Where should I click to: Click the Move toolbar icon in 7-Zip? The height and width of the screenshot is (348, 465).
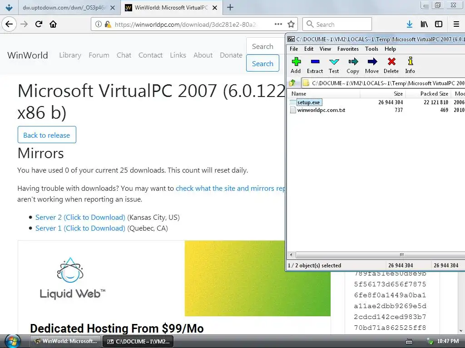point(372,65)
